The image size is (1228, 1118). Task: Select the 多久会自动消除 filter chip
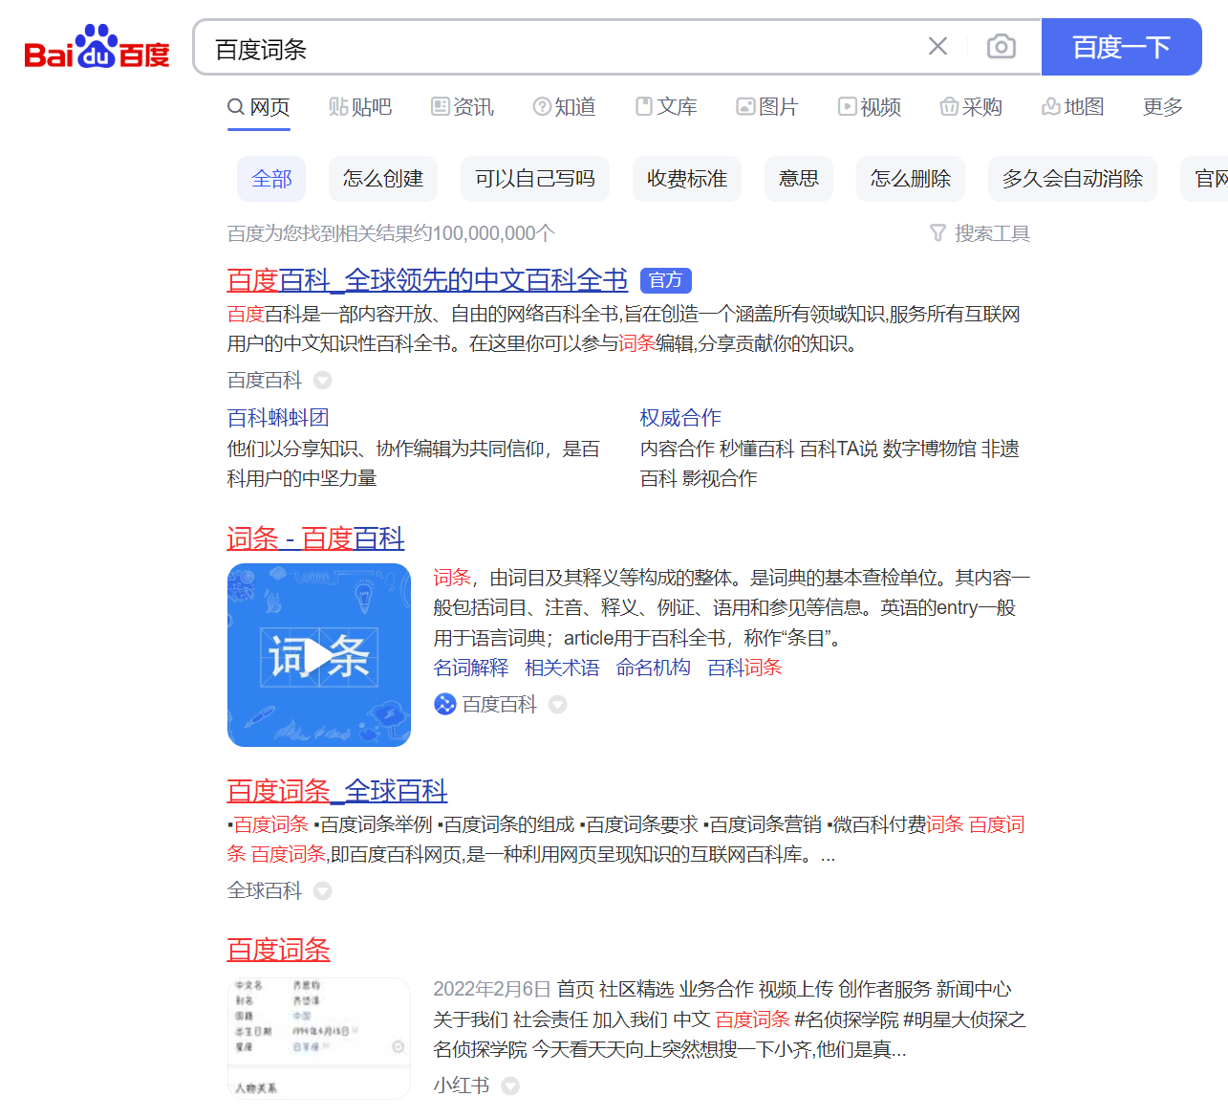tap(1072, 179)
